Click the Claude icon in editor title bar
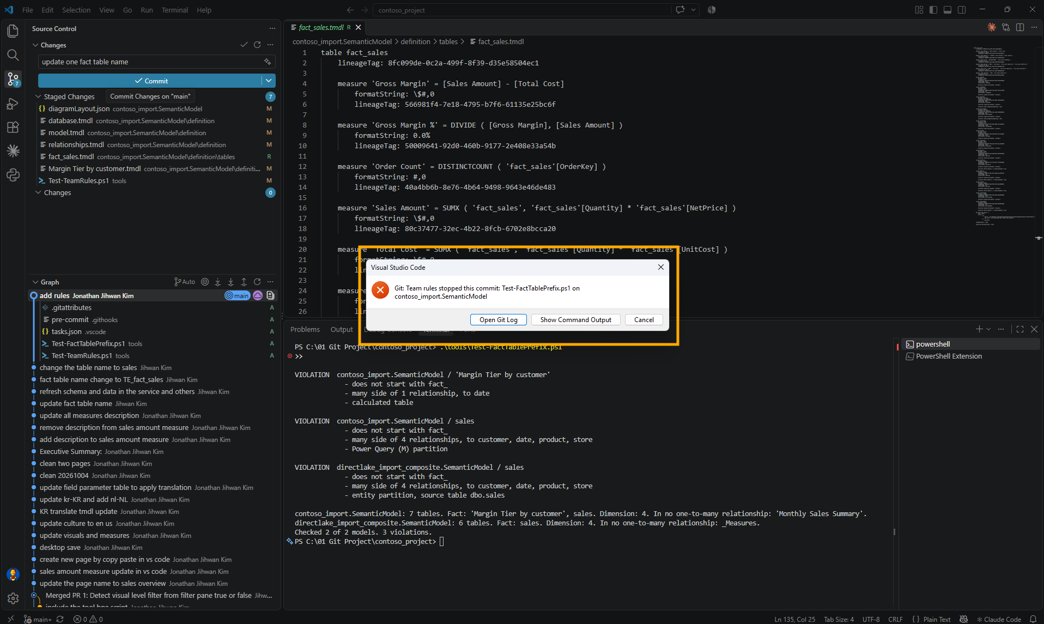The height and width of the screenshot is (624, 1044). click(x=992, y=27)
